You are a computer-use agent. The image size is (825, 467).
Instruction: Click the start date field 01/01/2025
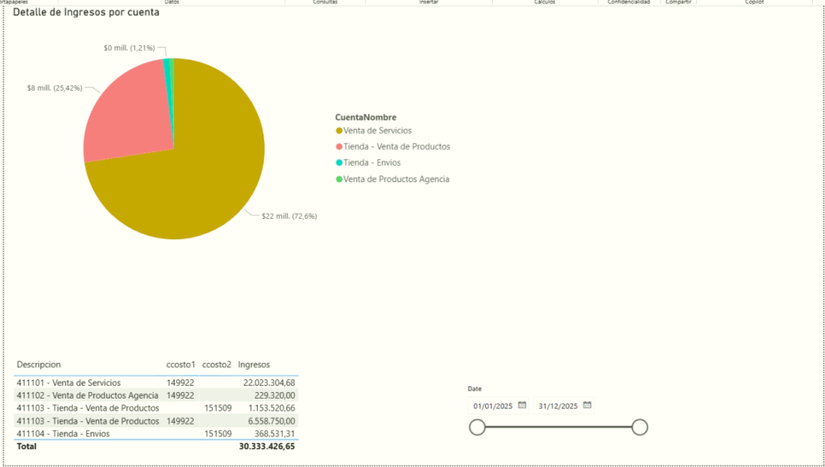493,406
